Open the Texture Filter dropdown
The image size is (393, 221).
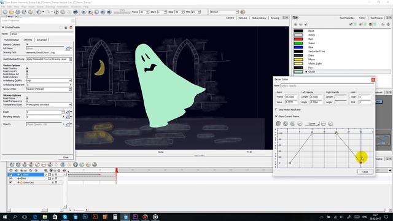click(49, 89)
